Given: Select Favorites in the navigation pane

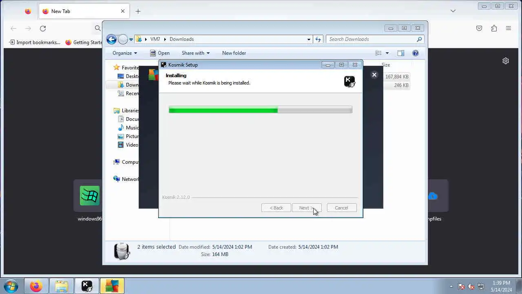Looking at the screenshot, I should tap(126, 68).
